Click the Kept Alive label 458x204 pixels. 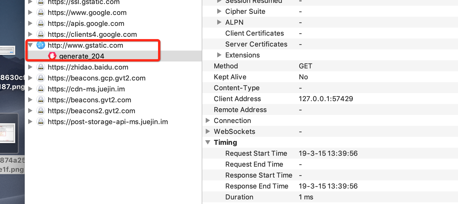pyautogui.click(x=230, y=77)
